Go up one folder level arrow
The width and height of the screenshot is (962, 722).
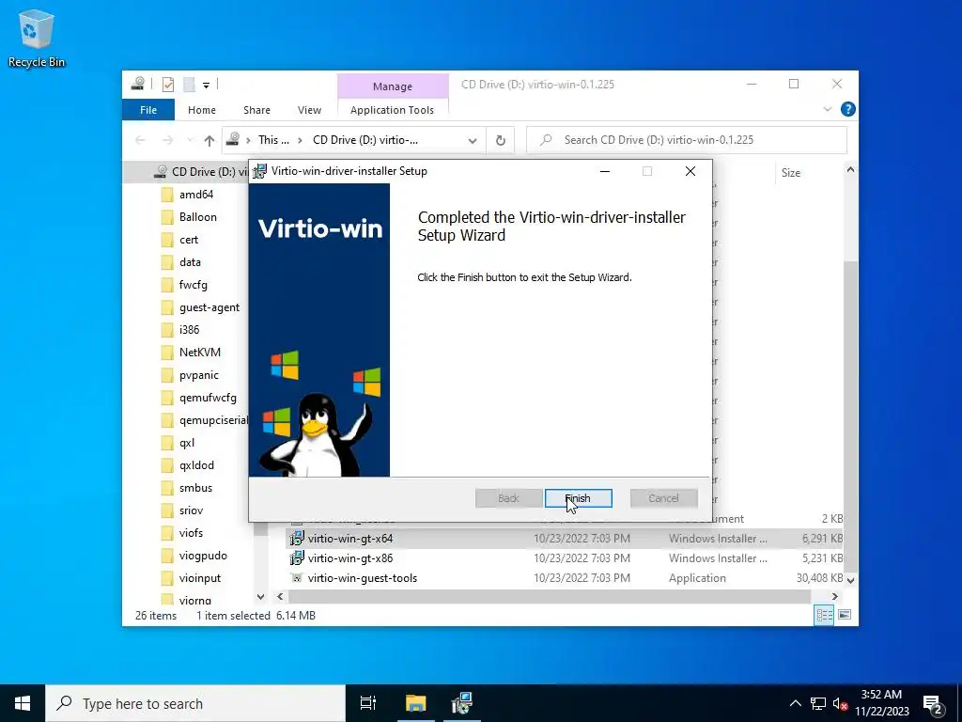[209, 141]
